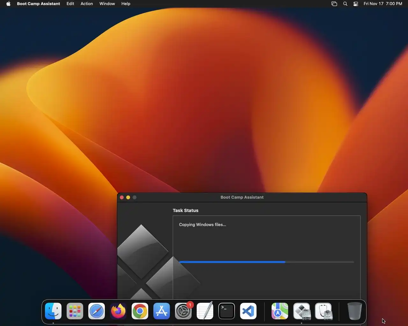Open the Help menu
408x326 pixels.
[x=126, y=4]
